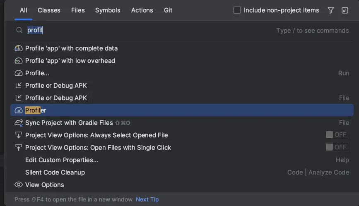Image resolution: width=359 pixels, height=206 pixels.
Task: Click the Sync Project with Gradle Files icon
Action: (19, 123)
